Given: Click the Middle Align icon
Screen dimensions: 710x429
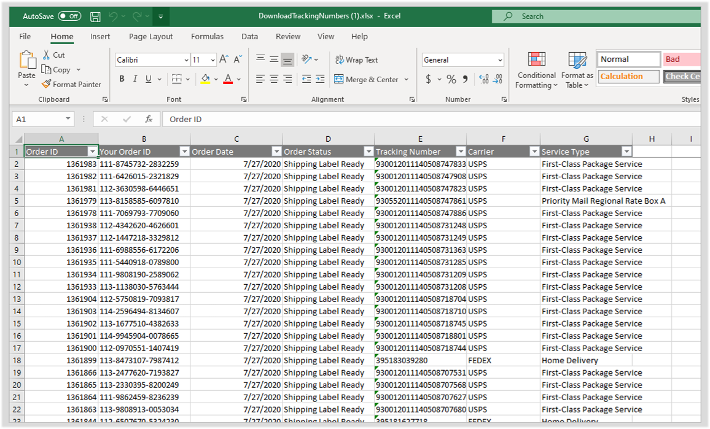Looking at the screenshot, I should click(274, 60).
